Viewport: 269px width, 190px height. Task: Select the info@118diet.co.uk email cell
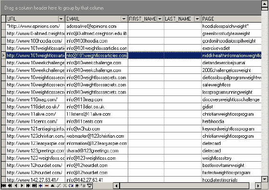pos(97,107)
